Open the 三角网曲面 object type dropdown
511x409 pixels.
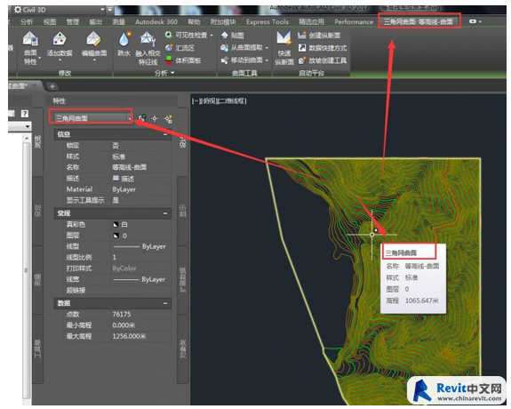tap(130, 118)
